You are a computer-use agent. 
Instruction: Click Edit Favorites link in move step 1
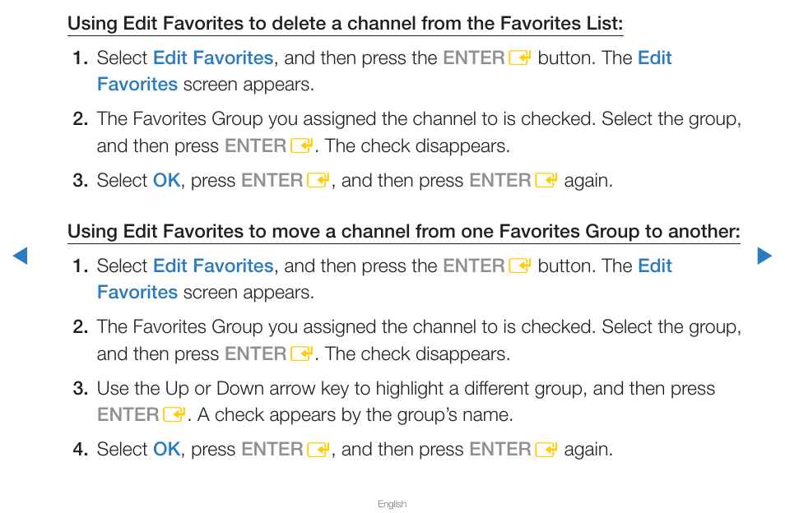213,266
